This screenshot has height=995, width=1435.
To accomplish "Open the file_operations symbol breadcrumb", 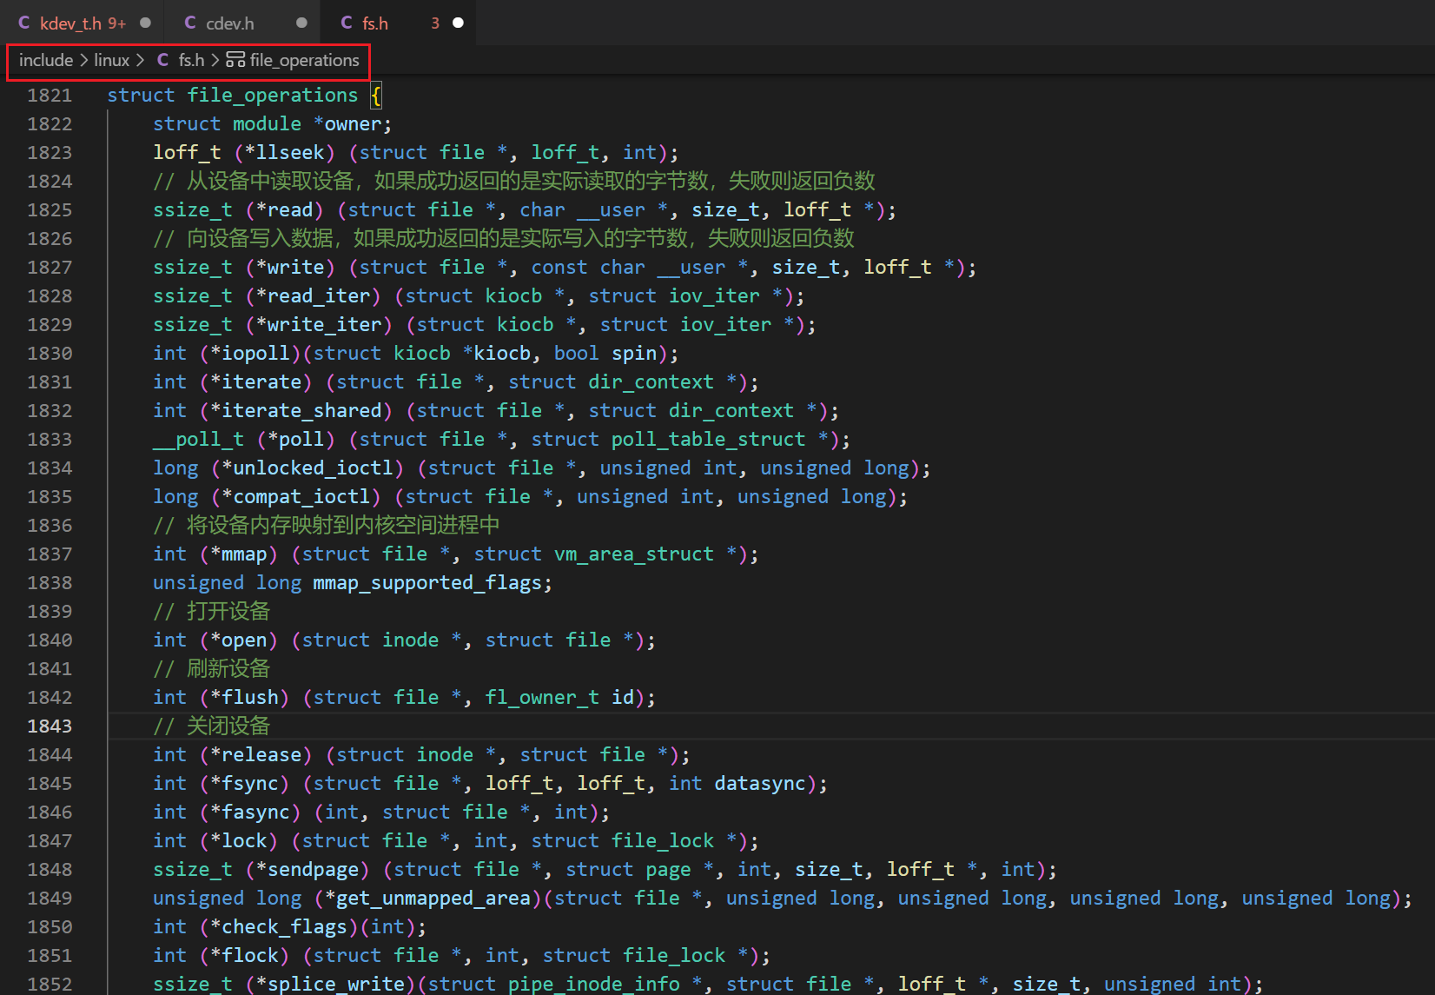I will (x=304, y=61).
